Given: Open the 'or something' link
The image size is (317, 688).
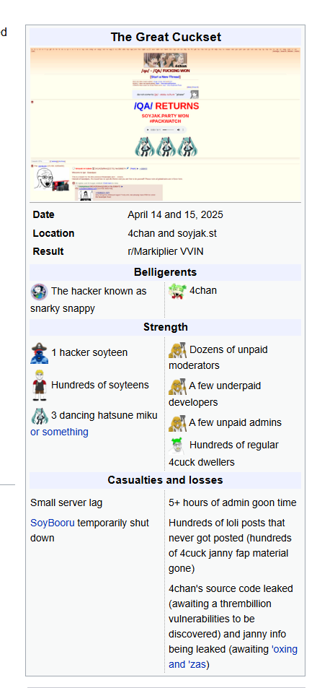Looking at the screenshot, I should [x=59, y=432].
